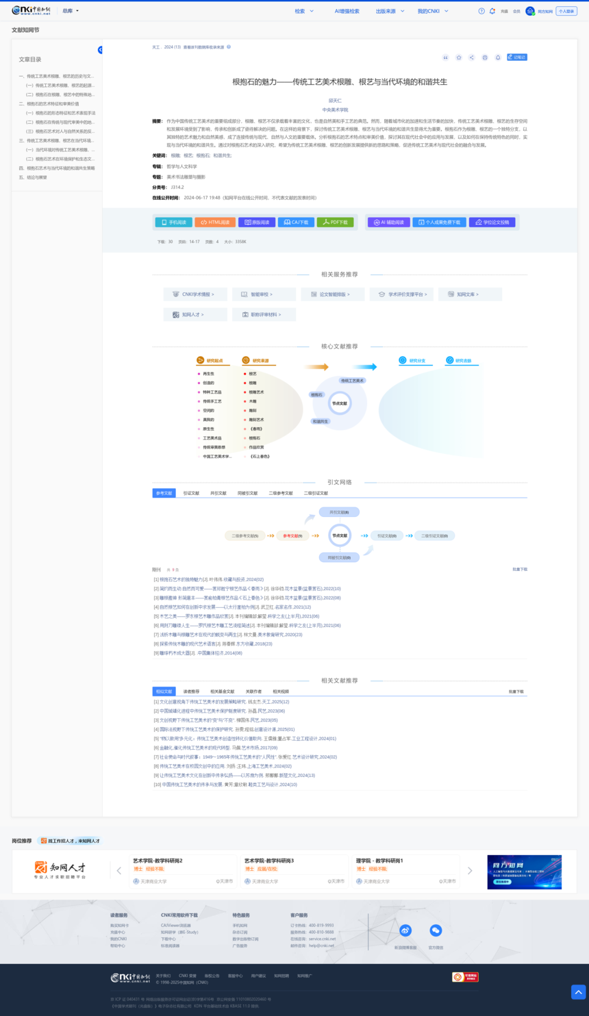Open outline item 五、结论与展望
Screen dimensions: 589x1016
pos(33,177)
